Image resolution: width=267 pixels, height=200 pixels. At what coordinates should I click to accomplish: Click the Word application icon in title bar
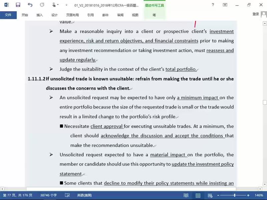click(x=6, y=5)
